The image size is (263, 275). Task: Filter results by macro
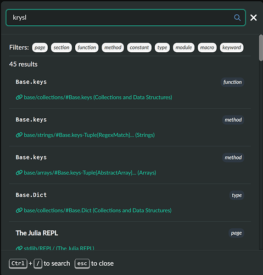click(x=207, y=47)
